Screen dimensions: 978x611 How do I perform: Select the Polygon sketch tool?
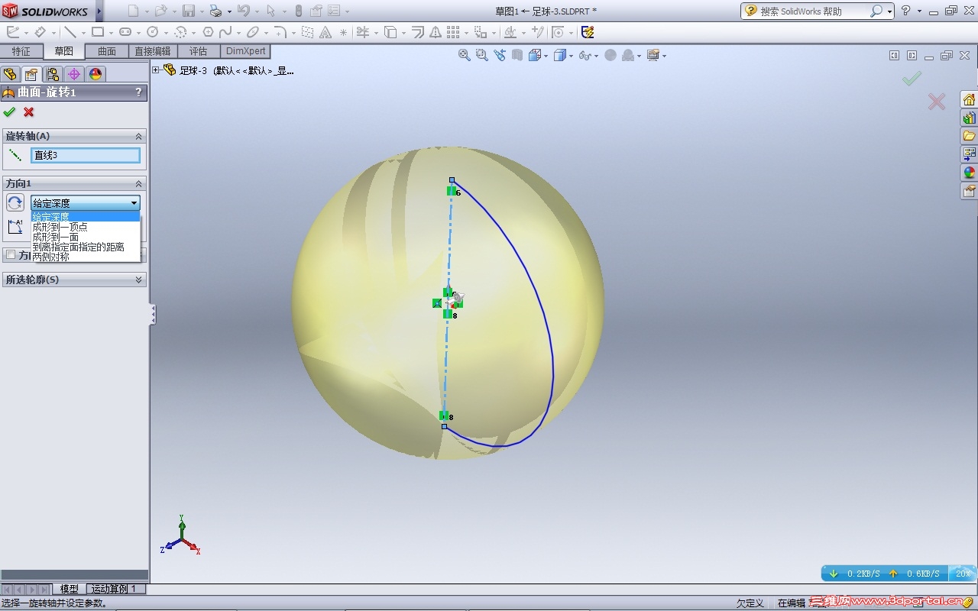(x=208, y=32)
